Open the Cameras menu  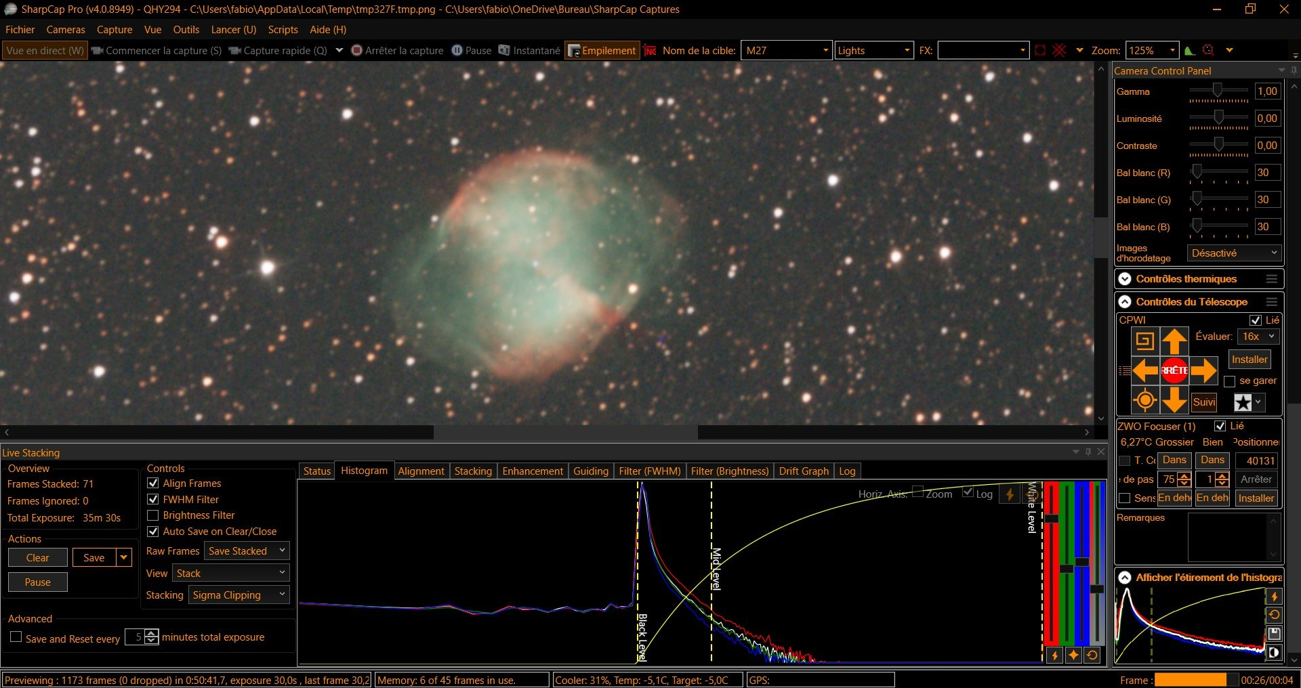tap(66, 30)
